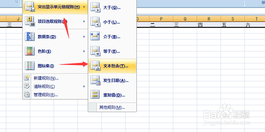265x132 pixels.
Task: Select the 大于(G)... rule option
Action: pos(112,8)
